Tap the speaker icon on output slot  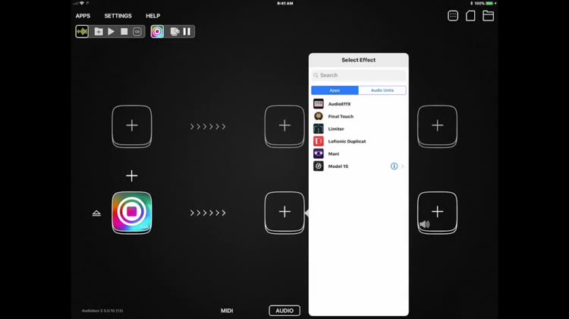[x=425, y=224]
